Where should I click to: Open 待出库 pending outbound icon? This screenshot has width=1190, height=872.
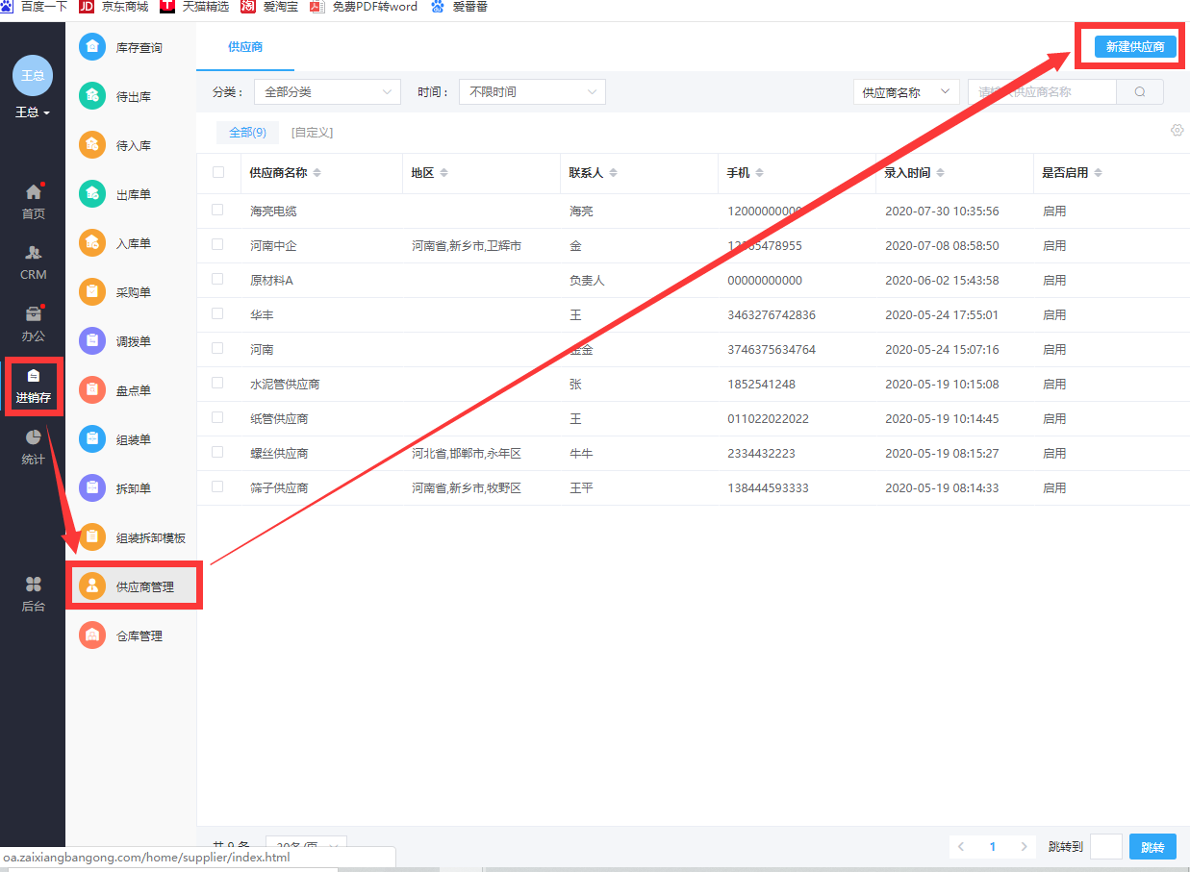[92, 96]
